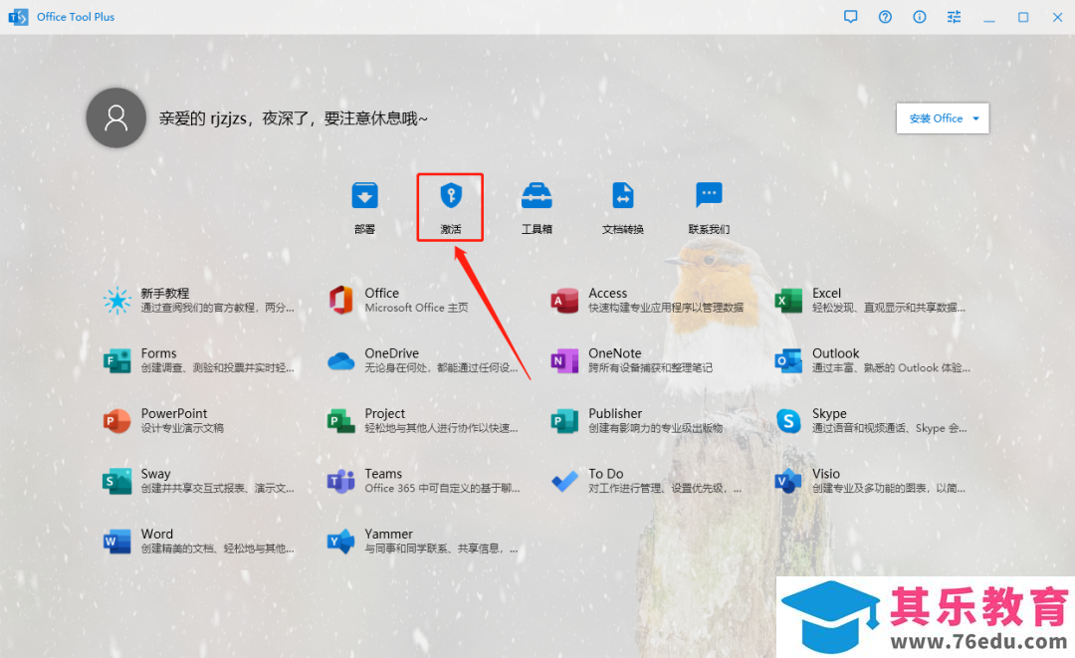Click the Access title text
1075x658 pixels.
click(x=607, y=293)
